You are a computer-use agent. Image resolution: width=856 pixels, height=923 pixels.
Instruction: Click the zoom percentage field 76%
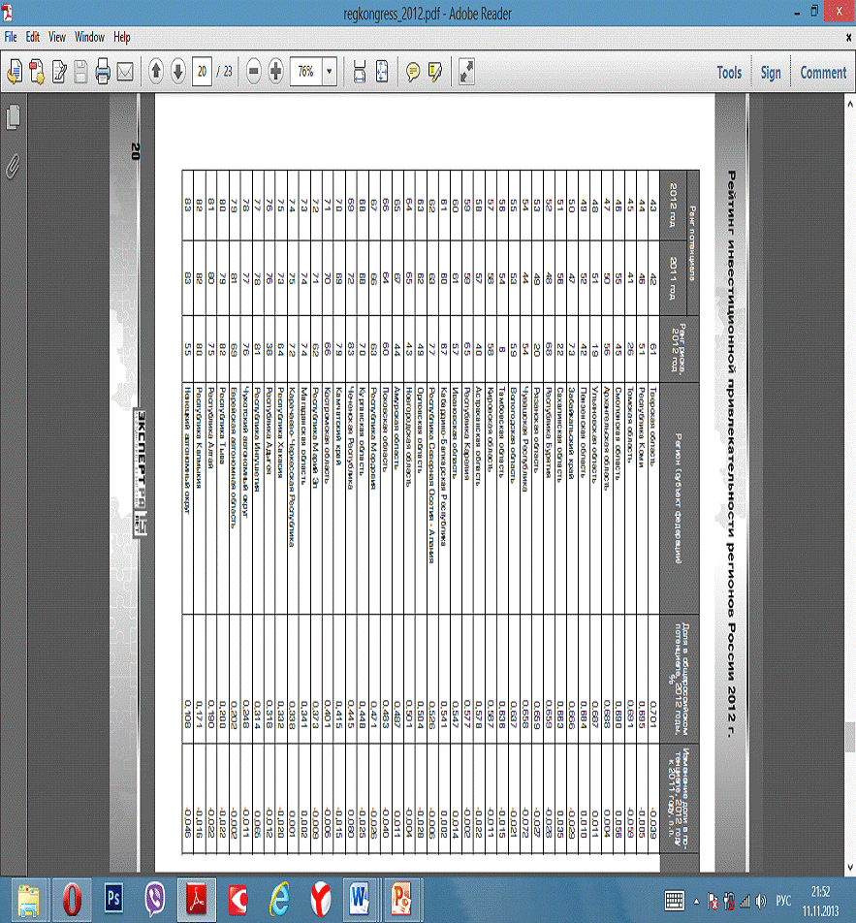pyautogui.click(x=305, y=71)
